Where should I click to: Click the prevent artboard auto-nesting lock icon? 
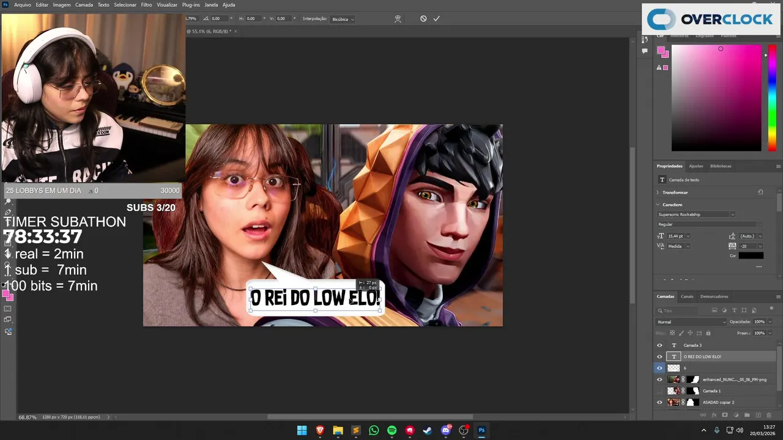coord(699,333)
